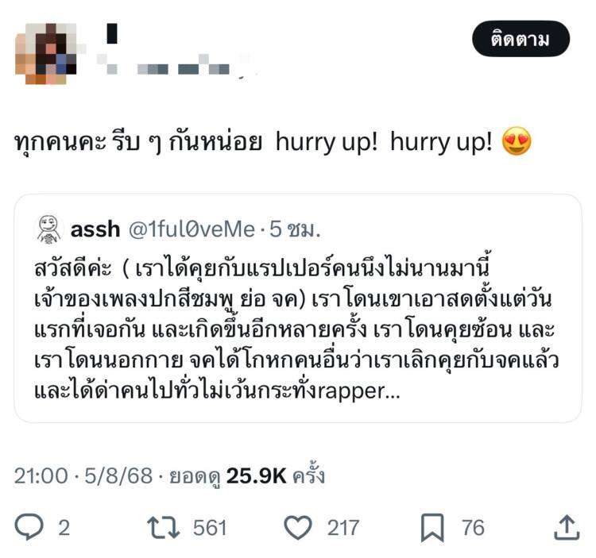This screenshot has width=596, height=558.
Task: Click the ติดตาม follow button
Action: pyautogui.click(x=521, y=39)
